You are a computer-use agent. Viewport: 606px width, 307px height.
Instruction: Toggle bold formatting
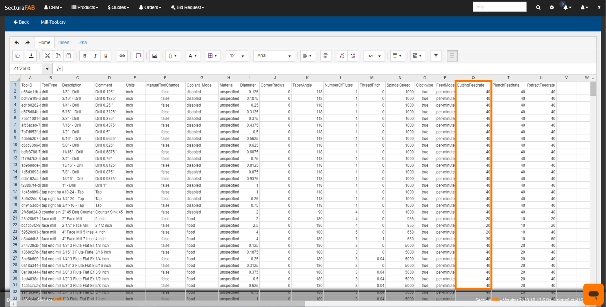[84, 56]
